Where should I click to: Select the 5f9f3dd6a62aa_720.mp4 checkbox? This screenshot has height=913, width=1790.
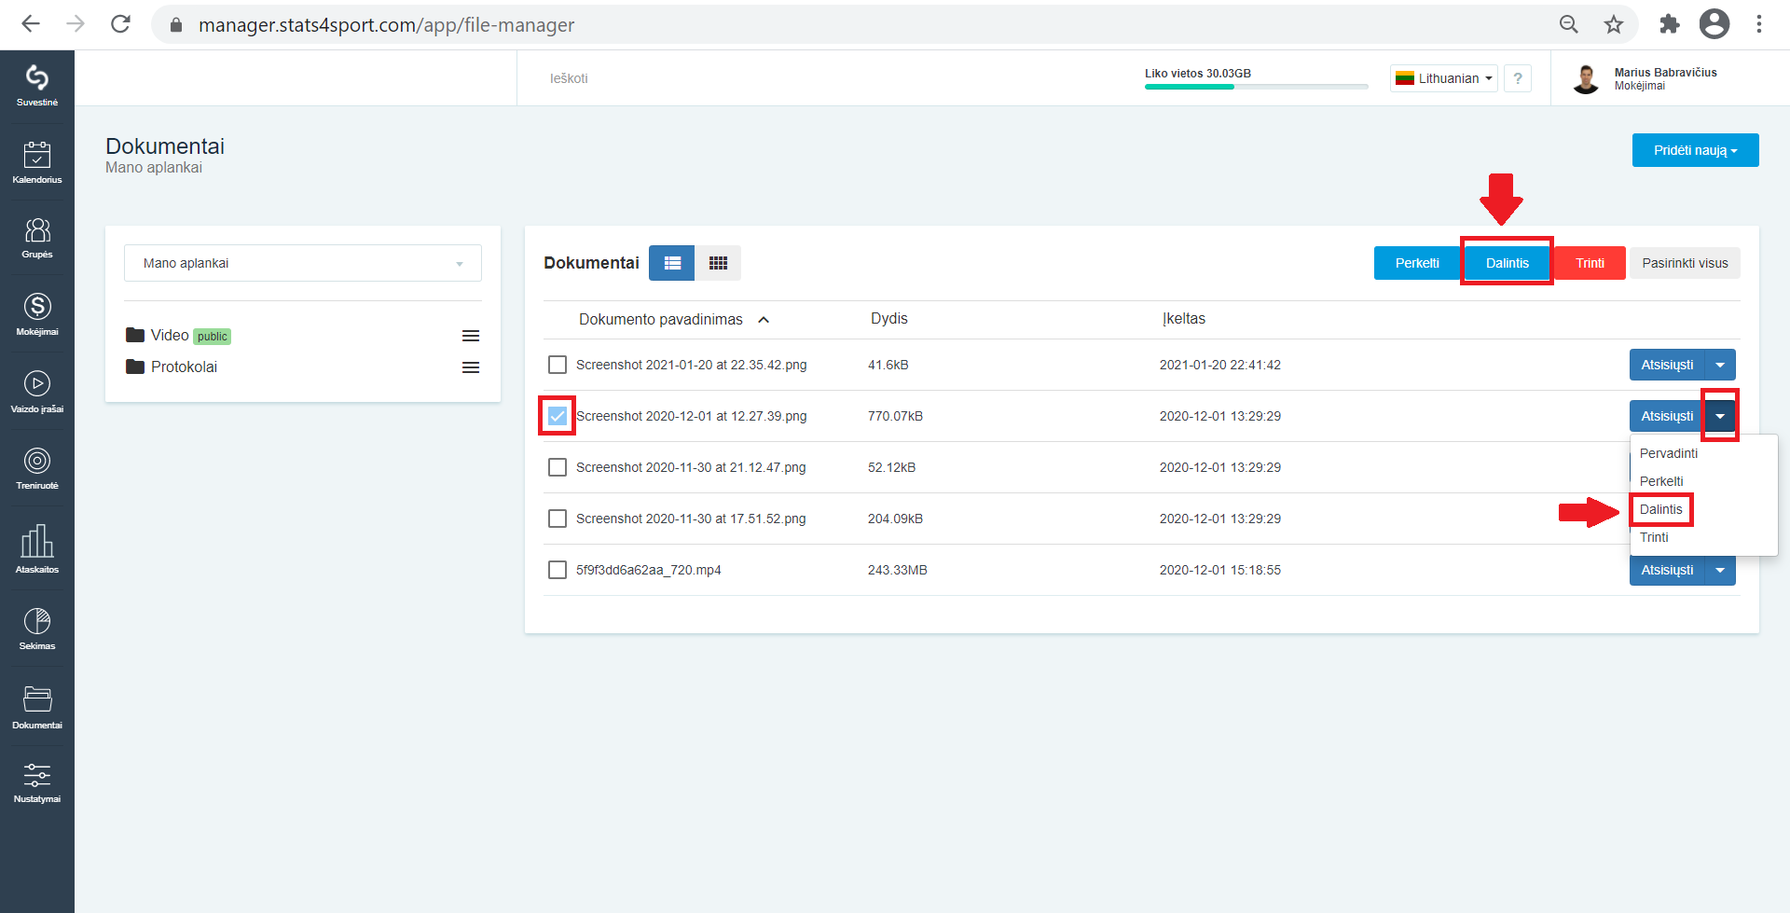point(558,570)
